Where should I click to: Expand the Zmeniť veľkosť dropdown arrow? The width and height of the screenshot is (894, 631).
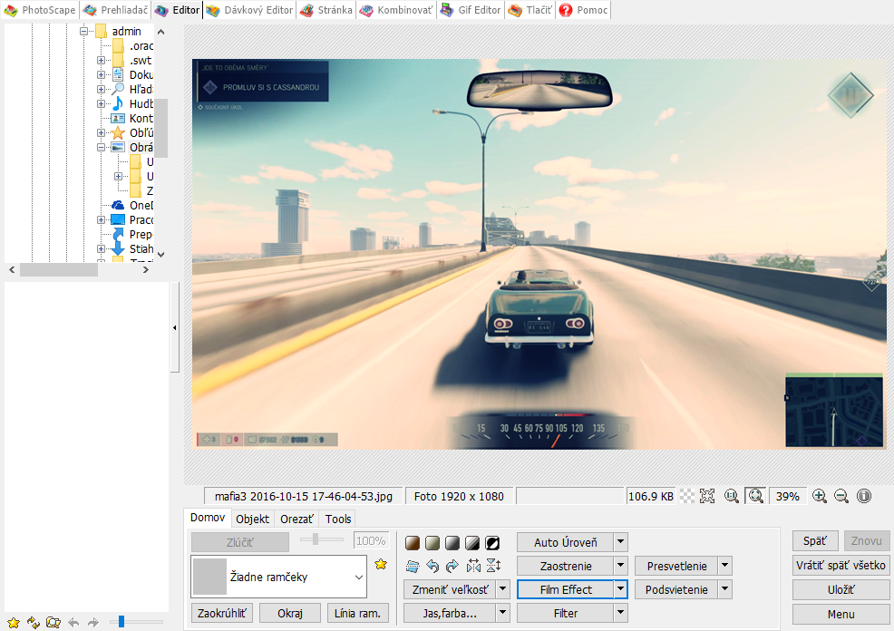[x=503, y=589]
